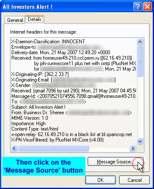This screenshot has width=154, height=189.
Task: Click the title bar Help question mark icon
Action: (x=138, y=6)
